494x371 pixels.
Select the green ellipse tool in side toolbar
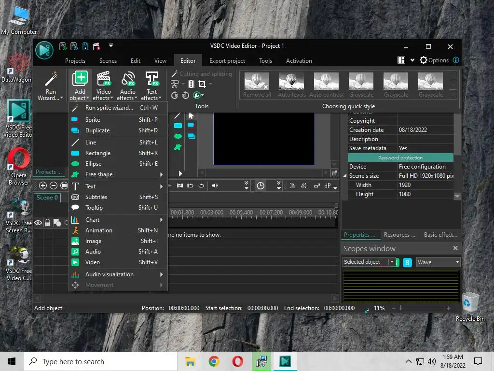coord(178,136)
